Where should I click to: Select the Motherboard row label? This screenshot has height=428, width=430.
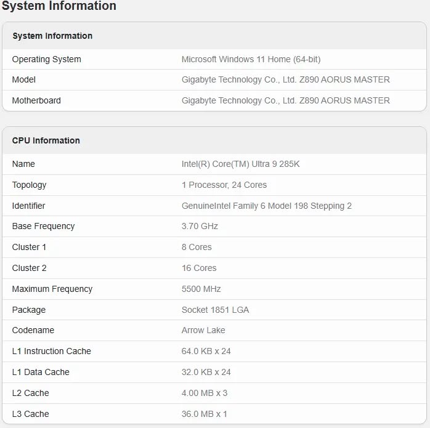[x=36, y=101]
